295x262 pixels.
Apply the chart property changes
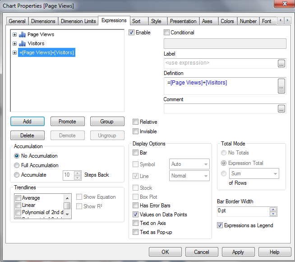tap(238, 252)
